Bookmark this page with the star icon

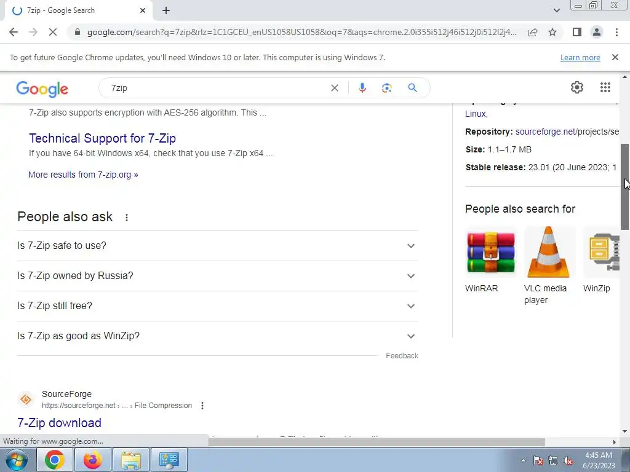tap(552, 32)
